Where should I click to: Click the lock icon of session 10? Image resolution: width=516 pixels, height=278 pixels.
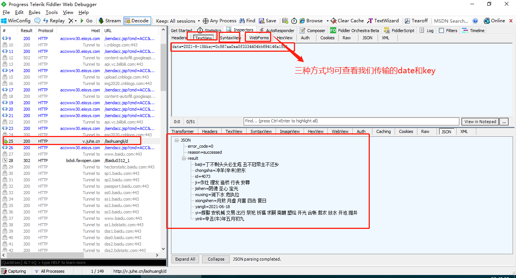(x=5, y=45)
